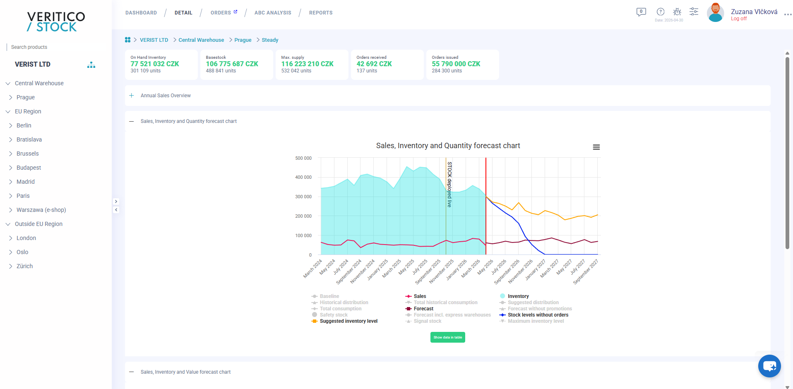Click the page vertical scrollbar thumb
Viewport: 793px width, 389px height.
click(787, 153)
